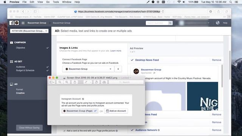Viewport: 242px width, 136px height.
Task: Open the Safari account dropdown arrow in header
Action: pyautogui.click(x=208, y=23)
